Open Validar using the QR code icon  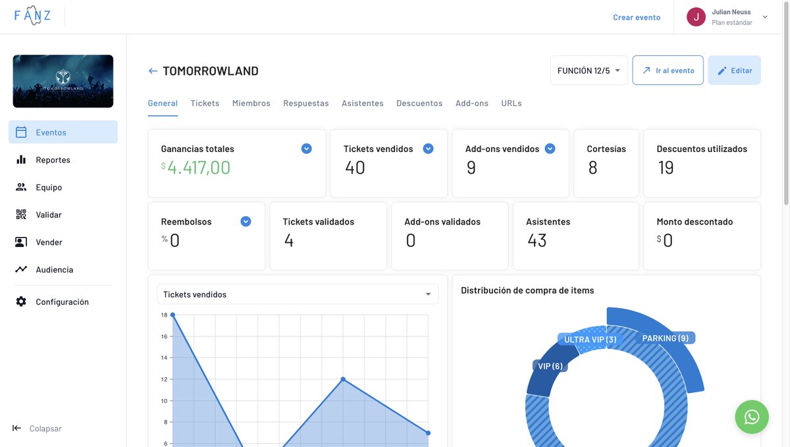[x=20, y=214]
